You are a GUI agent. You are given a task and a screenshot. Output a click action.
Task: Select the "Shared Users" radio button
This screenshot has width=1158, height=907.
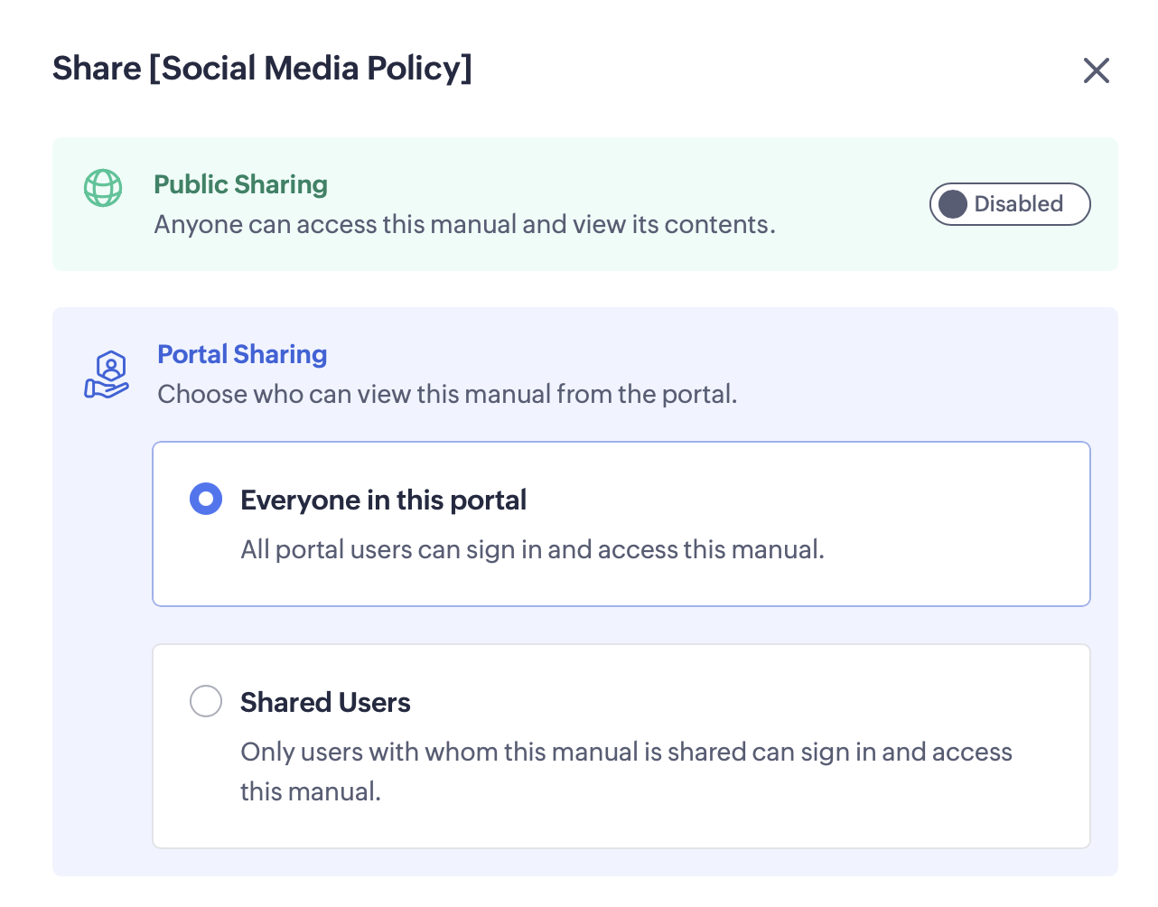206,701
